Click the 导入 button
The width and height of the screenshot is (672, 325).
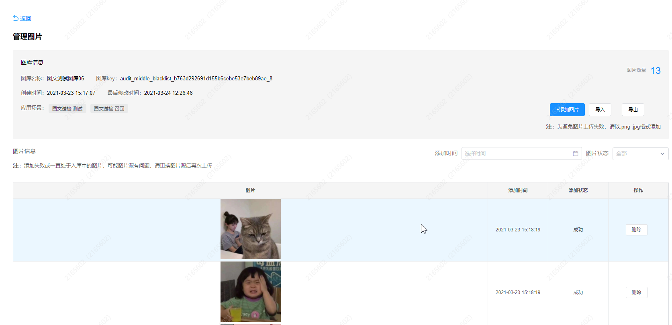[x=600, y=110]
